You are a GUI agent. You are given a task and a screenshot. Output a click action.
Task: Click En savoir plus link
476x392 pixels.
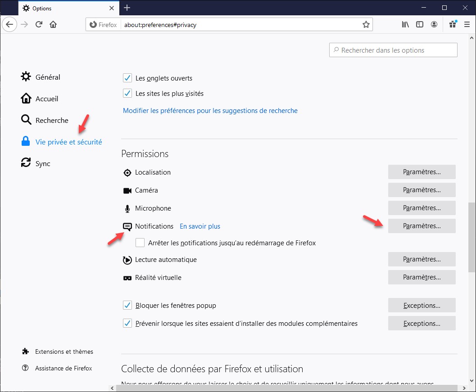tap(200, 226)
